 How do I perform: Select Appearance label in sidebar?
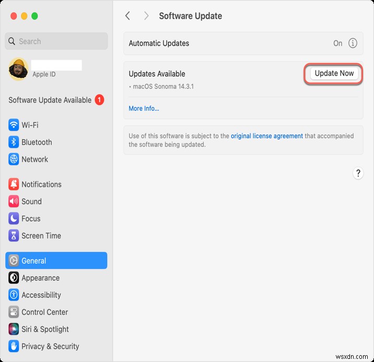pos(41,278)
